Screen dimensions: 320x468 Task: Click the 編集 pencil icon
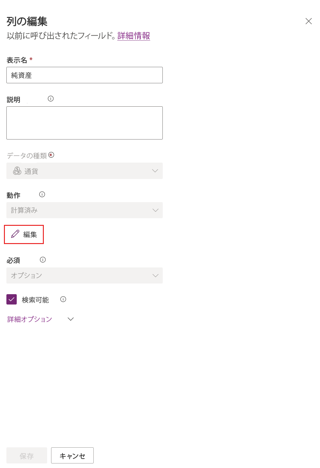(15, 234)
